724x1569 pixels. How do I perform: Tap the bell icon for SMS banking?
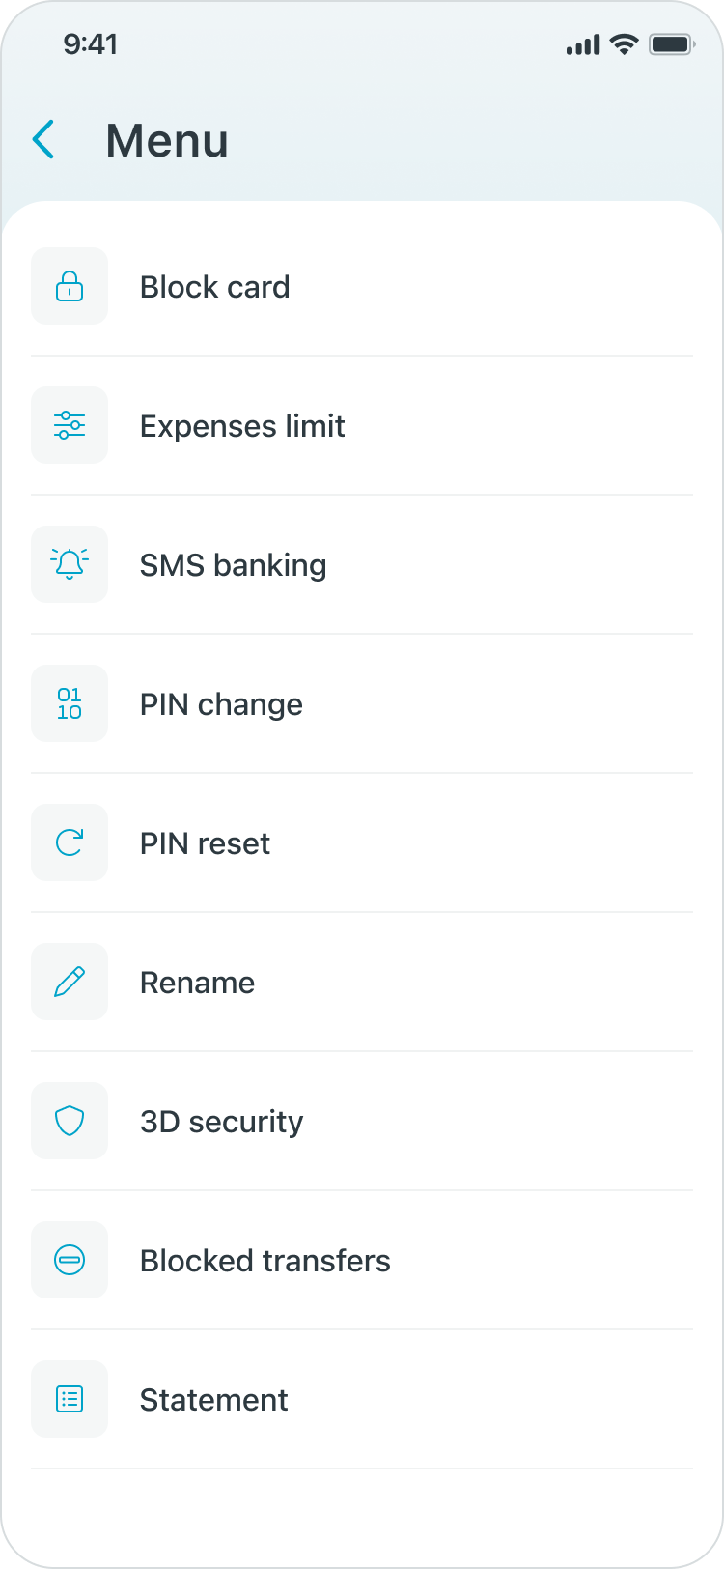[70, 565]
